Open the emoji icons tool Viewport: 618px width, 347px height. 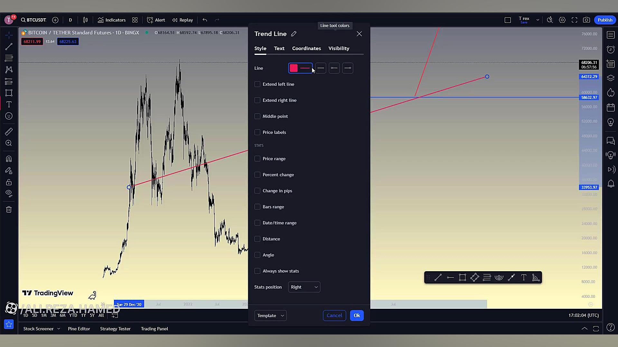coord(9,116)
